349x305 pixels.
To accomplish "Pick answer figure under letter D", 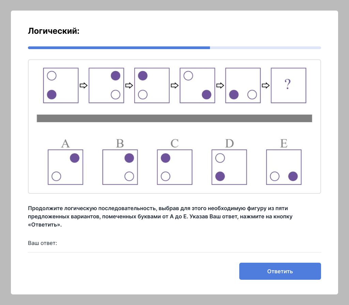I will click(229, 167).
